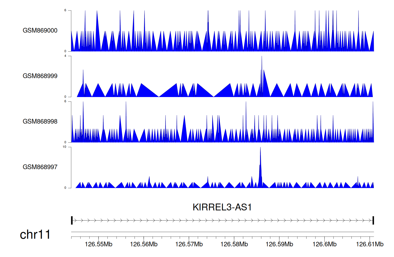Click the y-axis maximum 10 on GSM868997
Viewport: 394px width, 257px height.
coord(64,147)
